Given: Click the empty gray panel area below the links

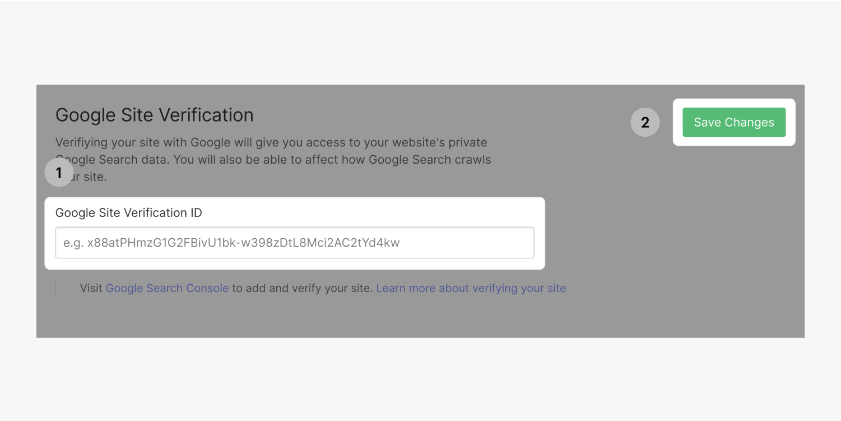Looking at the screenshot, I should pyautogui.click(x=420, y=317).
